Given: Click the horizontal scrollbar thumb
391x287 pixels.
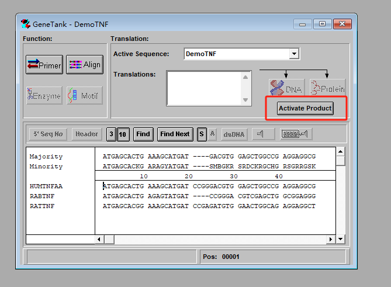Looking at the screenshot, I should pyautogui.click(x=109, y=239).
